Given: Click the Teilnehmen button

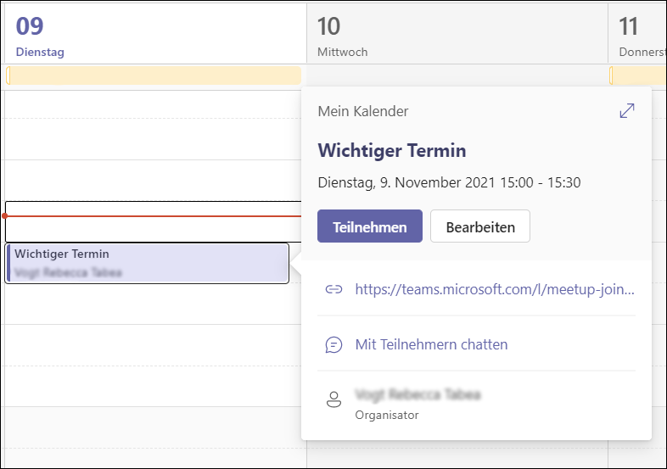Looking at the screenshot, I should (370, 226).
